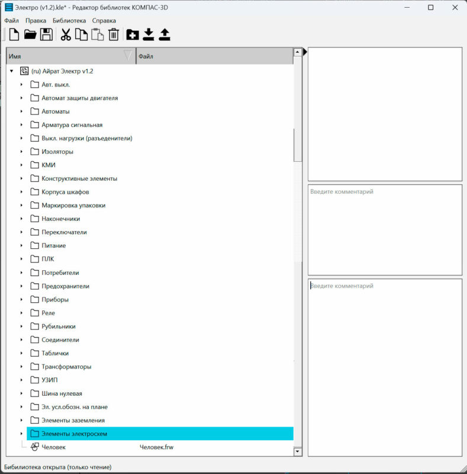Screen dimensions: 467x474
Task: Click the status bar text Бибилиотека открыта (только чтение)
Action: click(57, 467)
